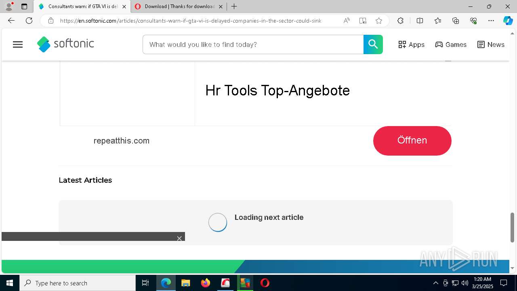Screen dimensions: 517x291
Task: Refresh the current page
Action: tap(29, 21)
